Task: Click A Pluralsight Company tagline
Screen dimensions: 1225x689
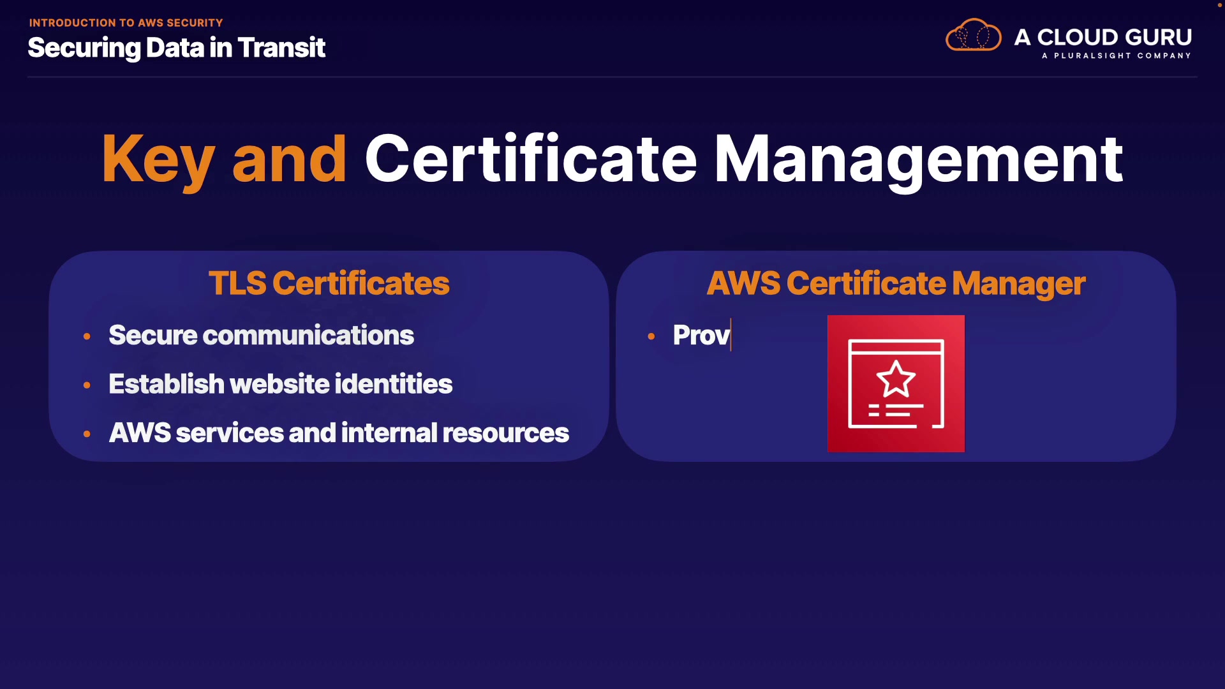Action: pyautogui.click(x=1116, y=56)
